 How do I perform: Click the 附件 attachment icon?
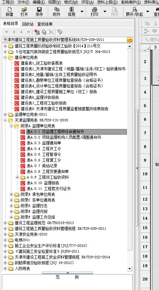56,12
